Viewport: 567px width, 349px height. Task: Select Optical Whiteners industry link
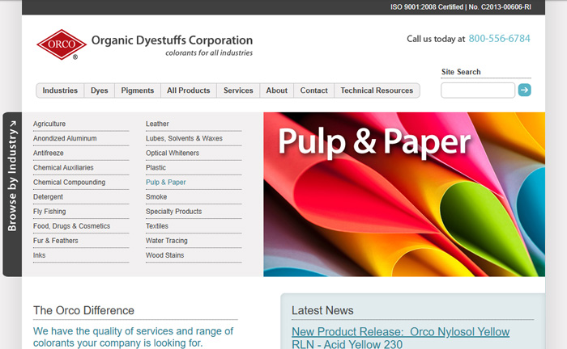point(173,153)
